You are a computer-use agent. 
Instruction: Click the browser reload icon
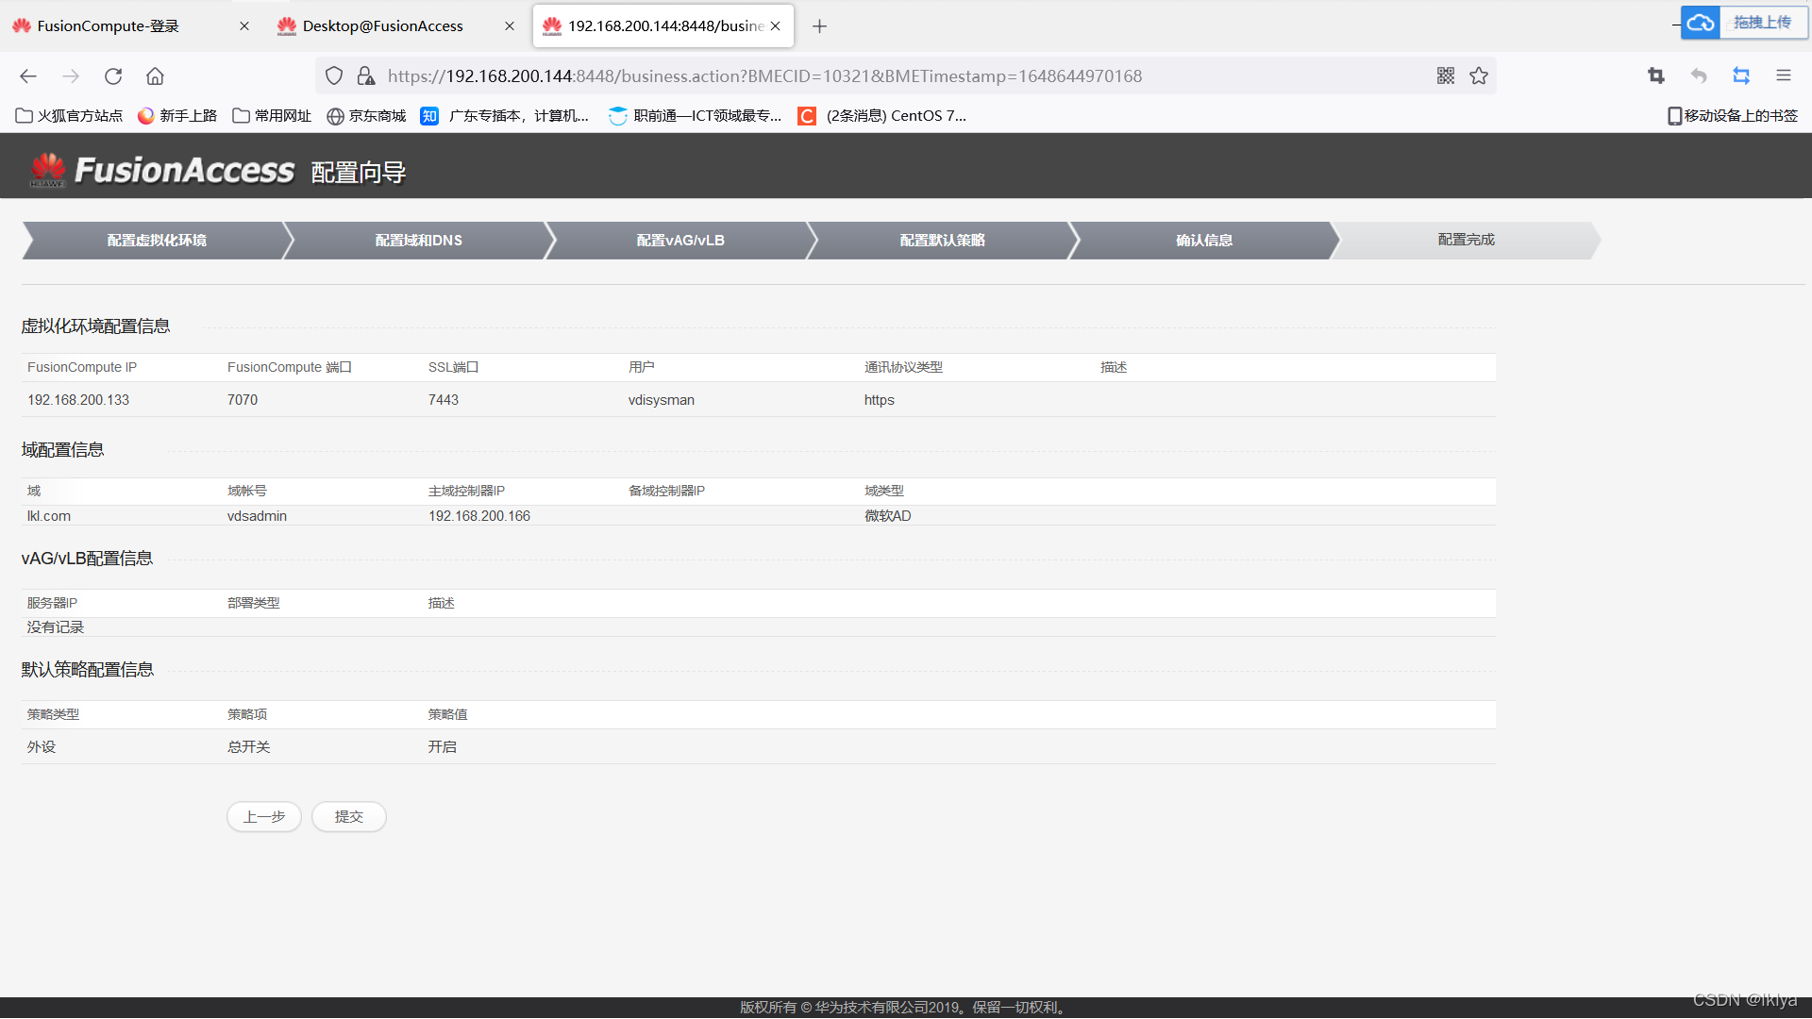pos(113,76)
